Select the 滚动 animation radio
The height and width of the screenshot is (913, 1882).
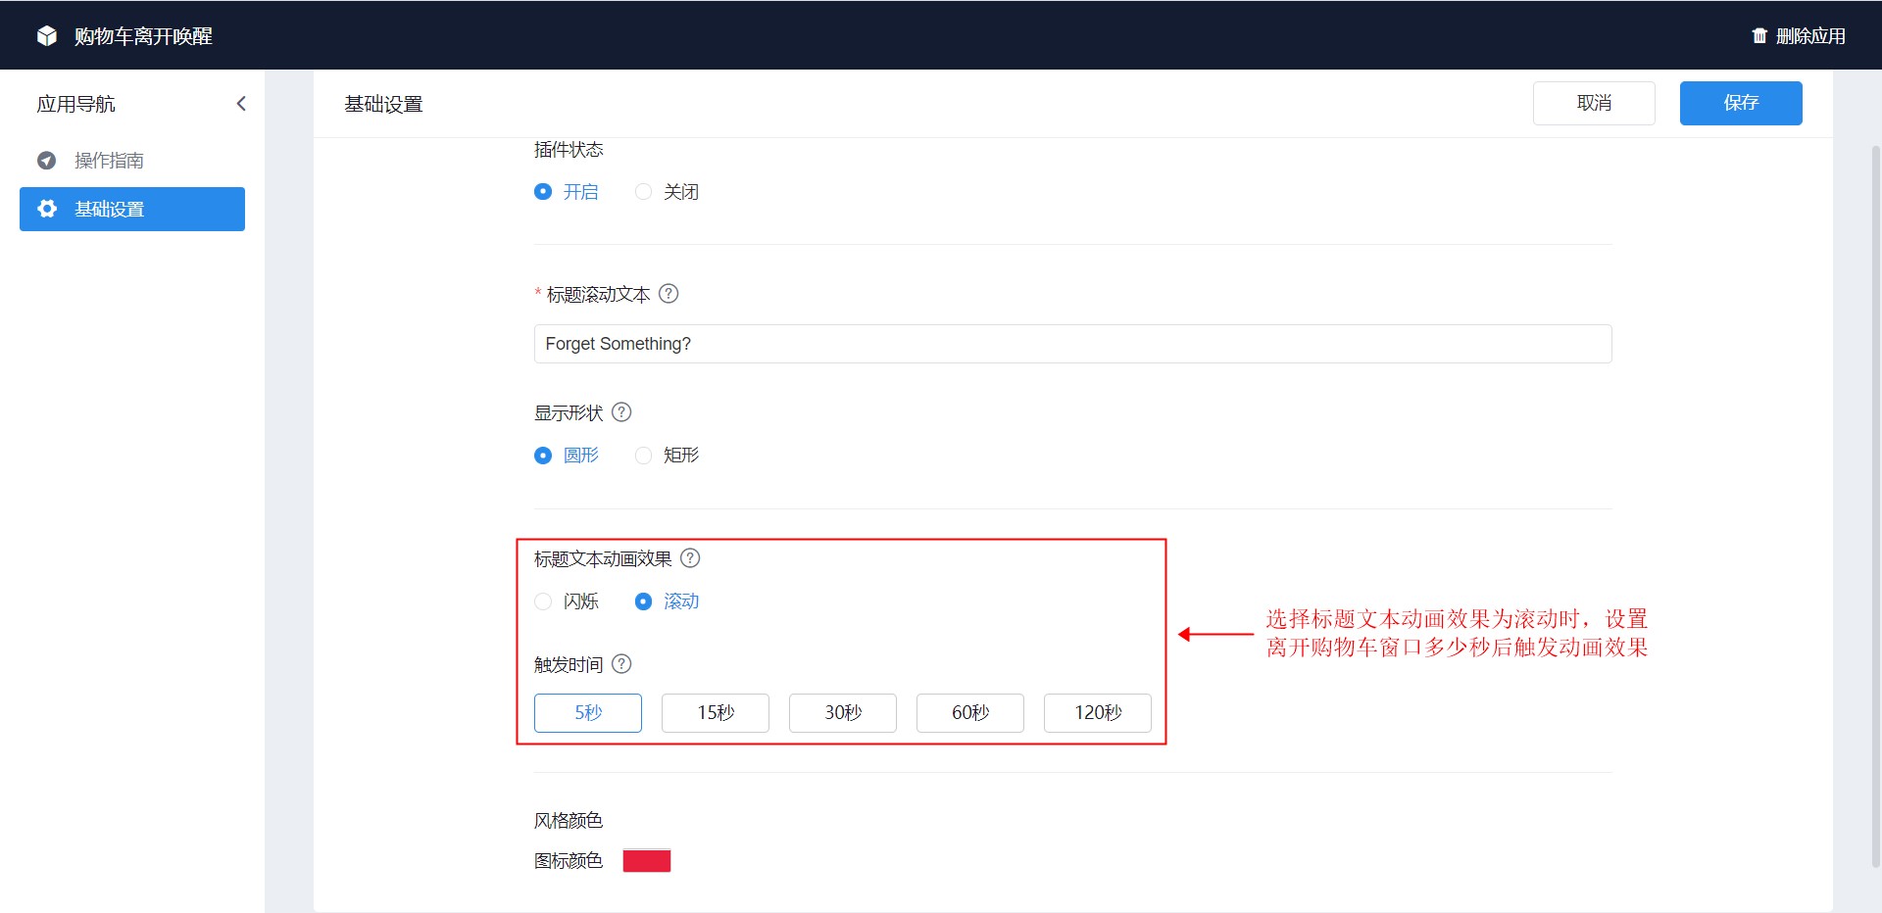(x=643, y=601)
